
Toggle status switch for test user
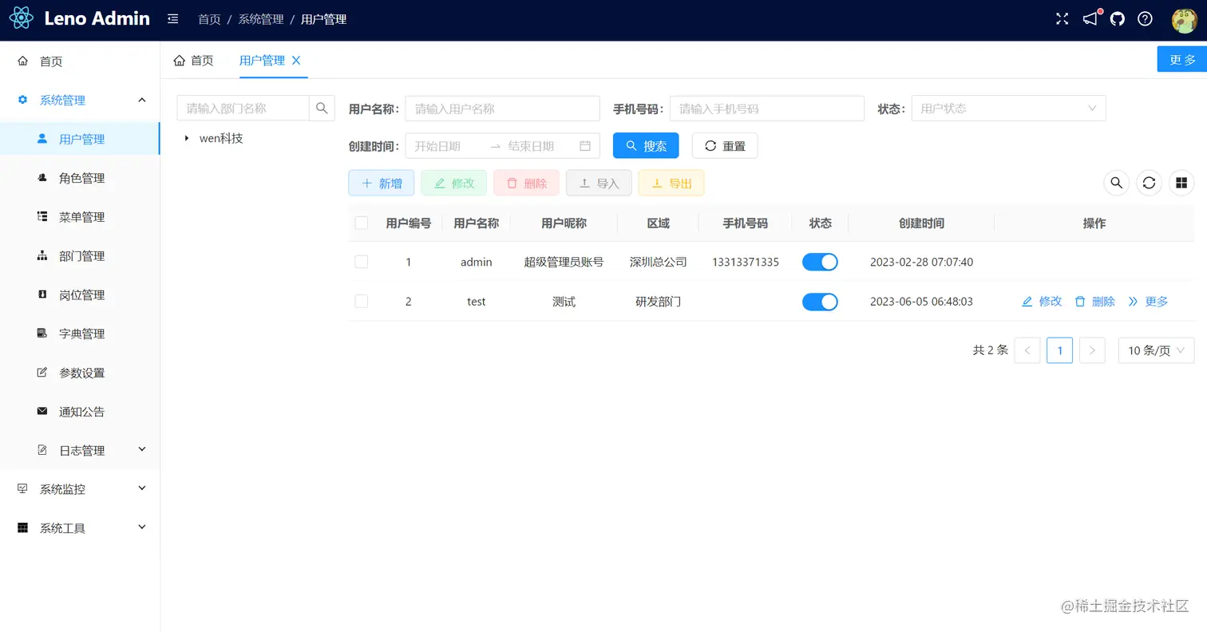[x=820, y=302]
